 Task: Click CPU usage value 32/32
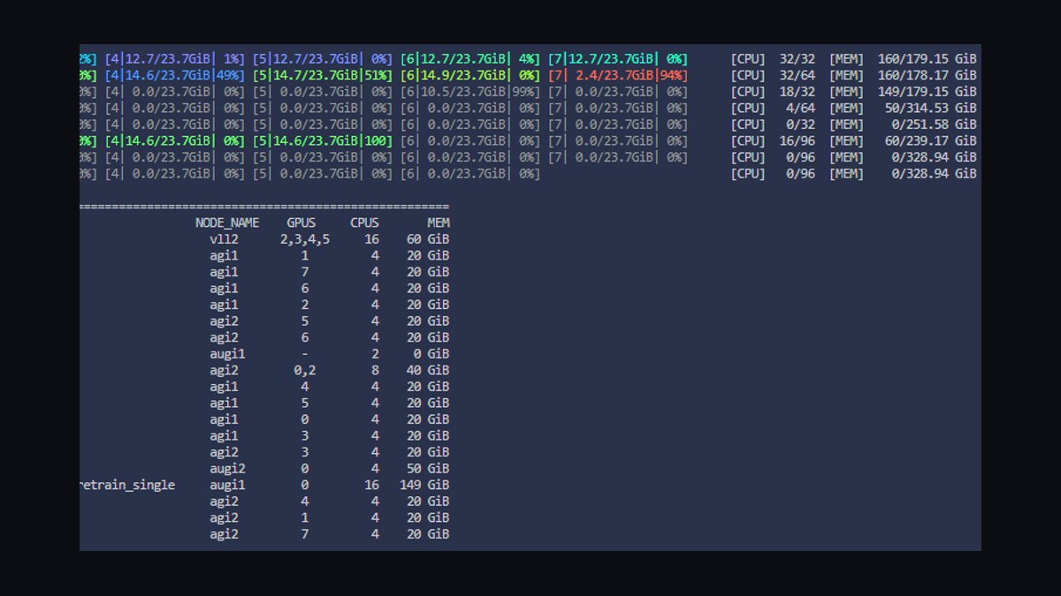tap(797, 58)
